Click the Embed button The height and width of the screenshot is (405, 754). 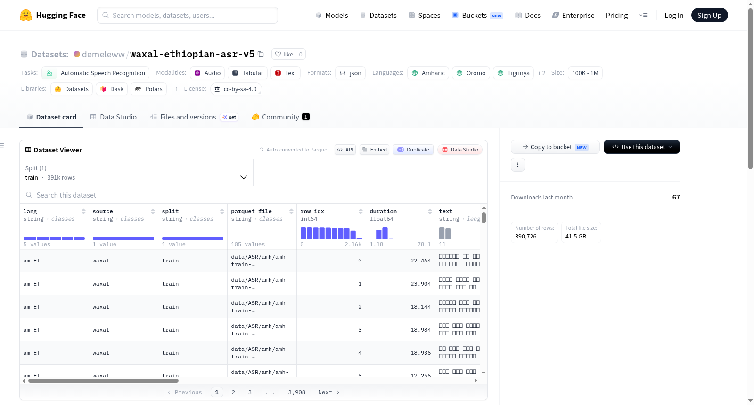click(x=374, y=150)
